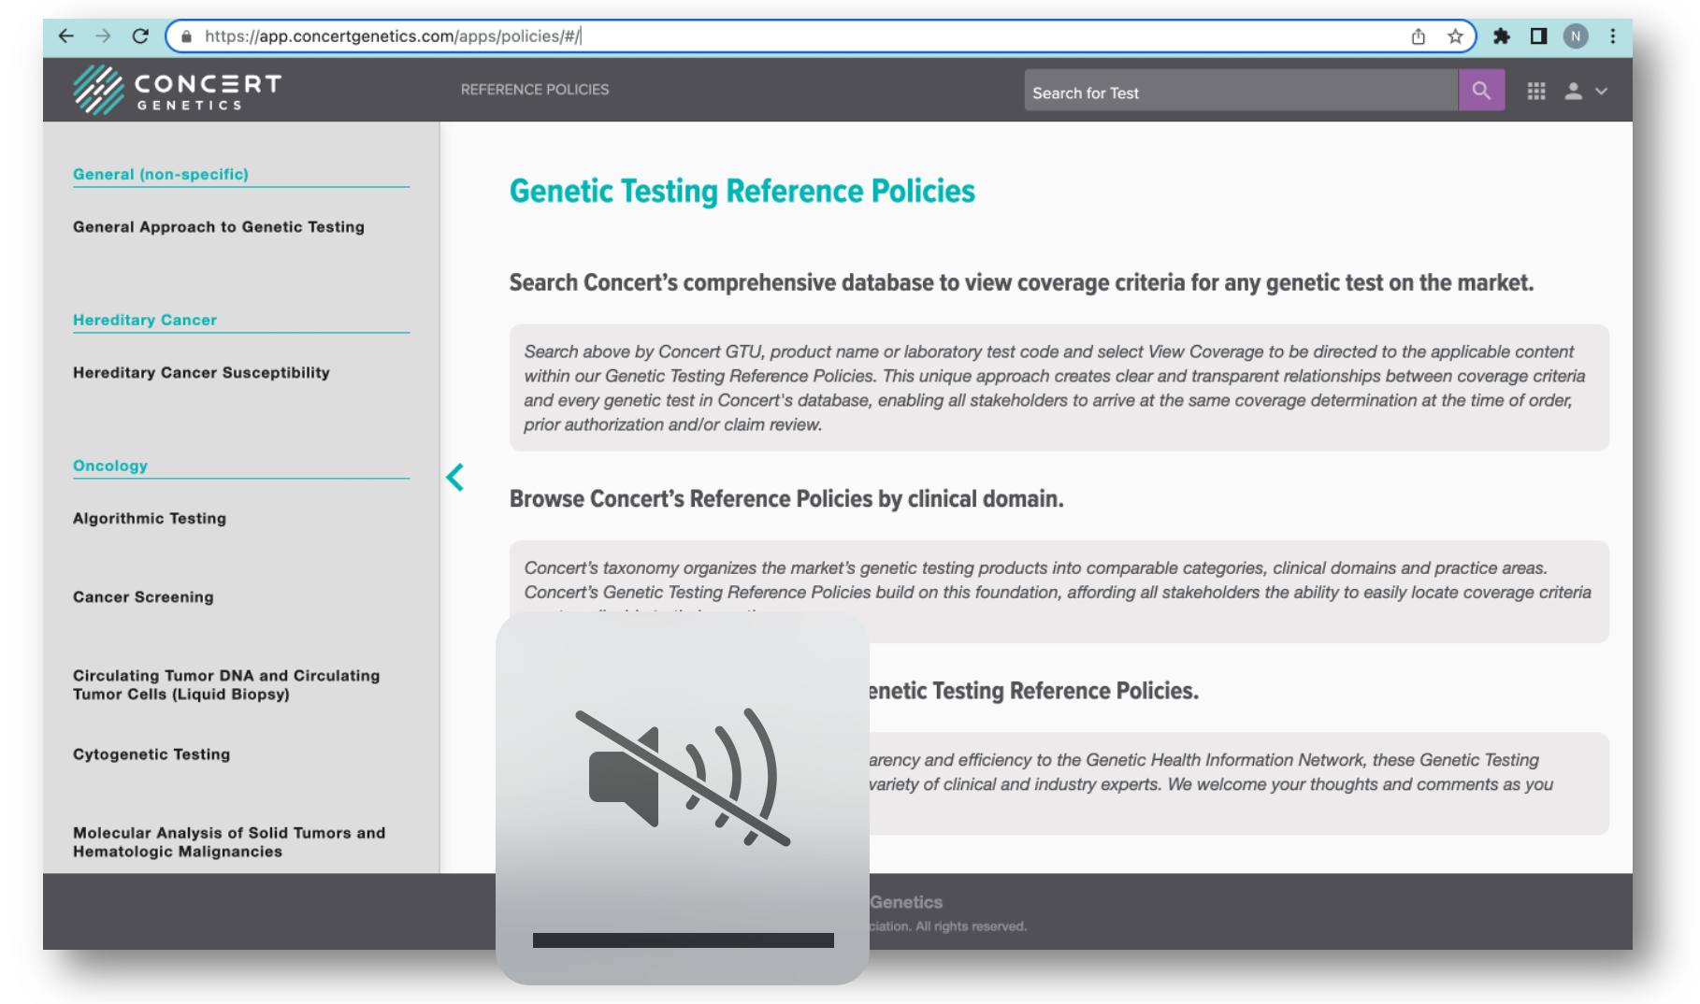This screenshot has width=1700, height=1004.
Task: Open Algorithmic Testing policy
Action: pyautogui.click(x=150, y=519)
